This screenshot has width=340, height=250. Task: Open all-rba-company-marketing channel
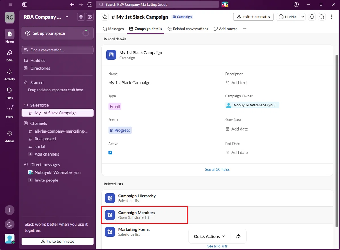pyautogui.click(x=58, y=131)
